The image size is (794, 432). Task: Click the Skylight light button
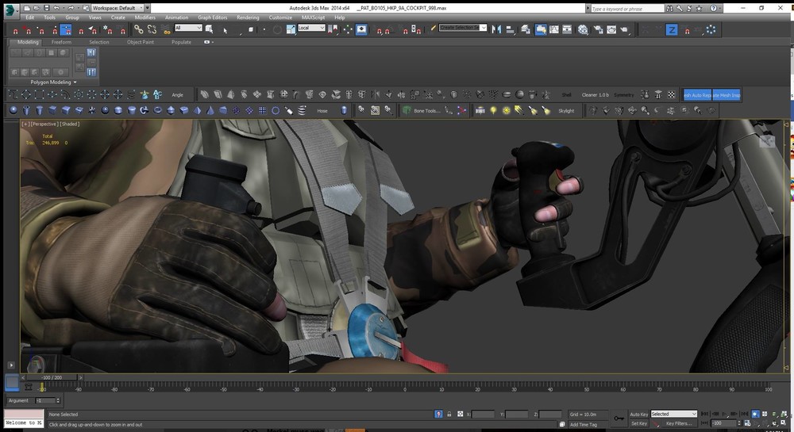(566, 111)
